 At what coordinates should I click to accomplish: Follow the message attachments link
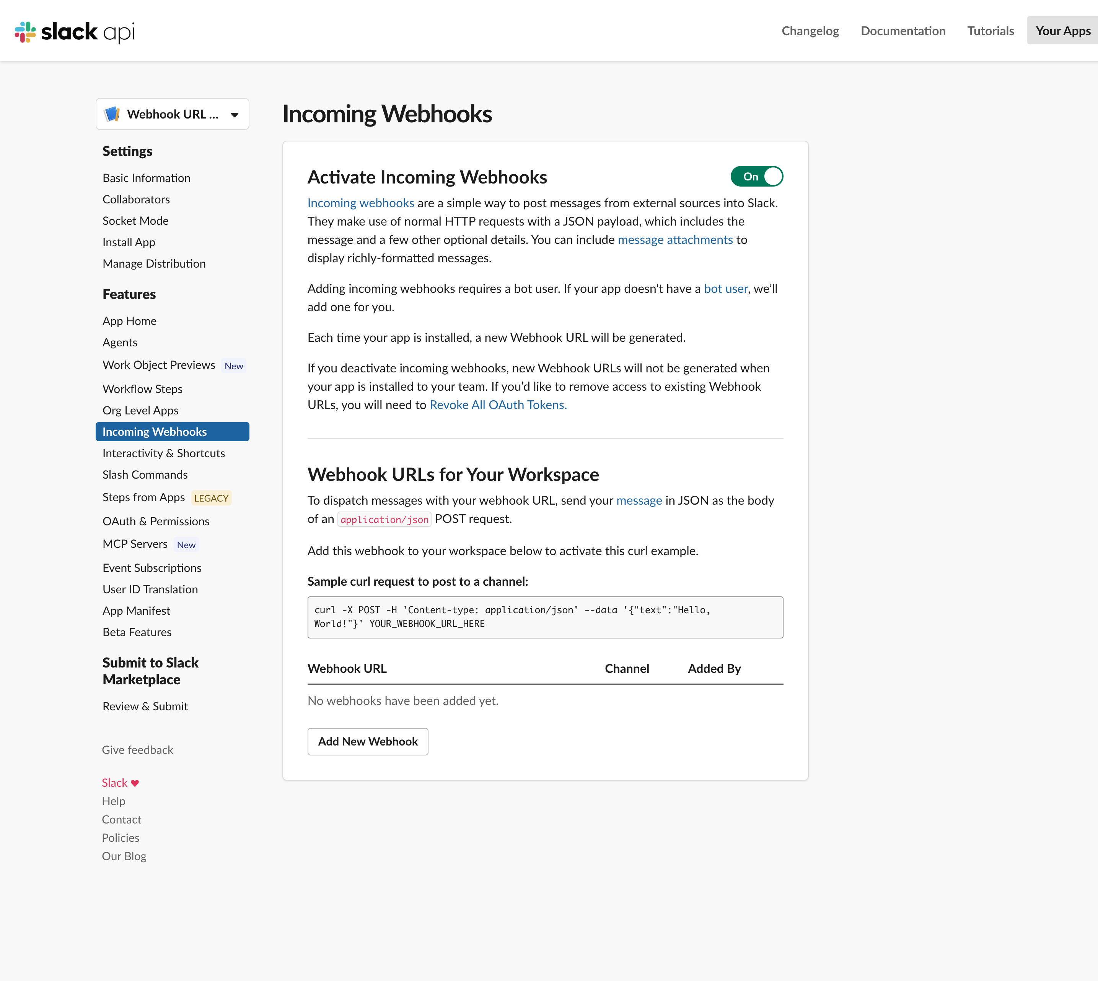coord(675,240)
